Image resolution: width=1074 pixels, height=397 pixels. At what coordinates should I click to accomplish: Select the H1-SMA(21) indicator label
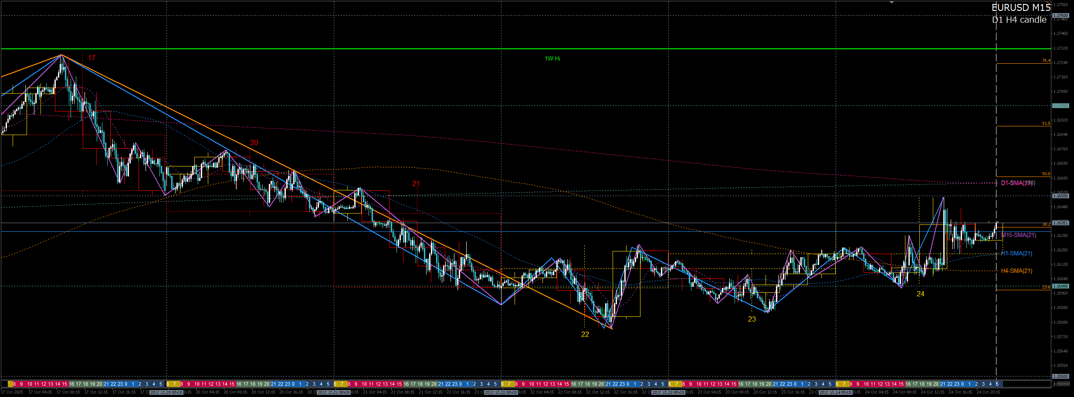pos(1016,254)
